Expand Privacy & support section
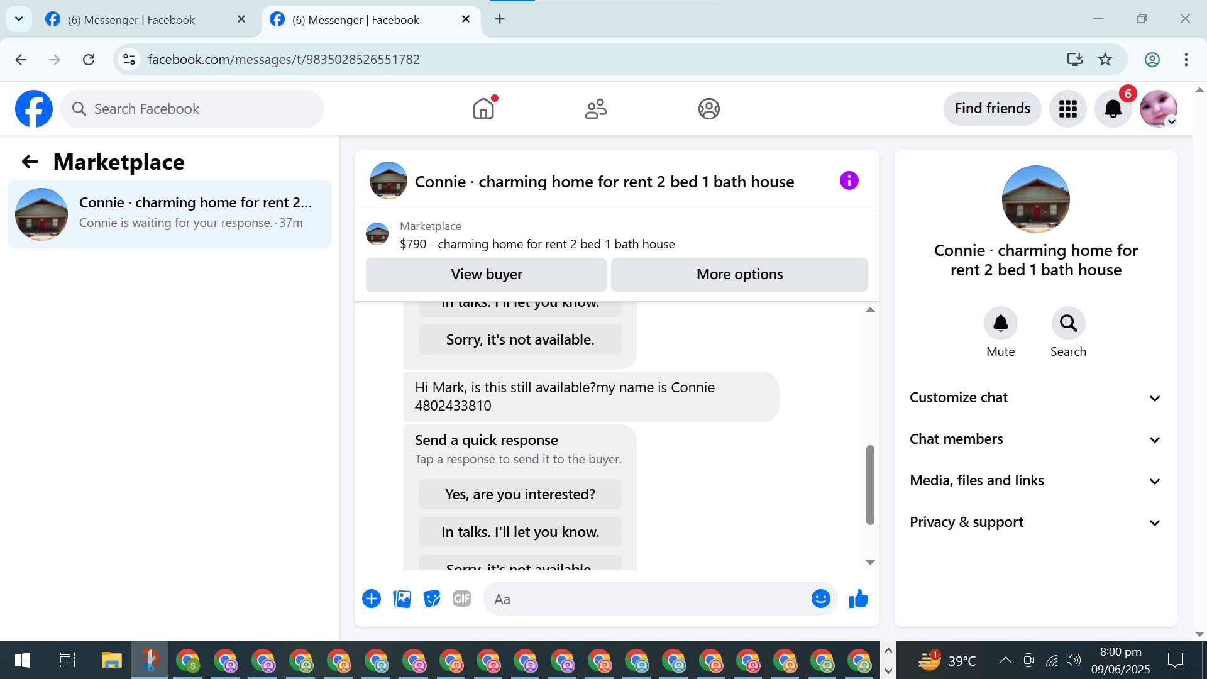Image resolution: width=1207 pixels, height=679 pixels. [x=1035, y=522]
